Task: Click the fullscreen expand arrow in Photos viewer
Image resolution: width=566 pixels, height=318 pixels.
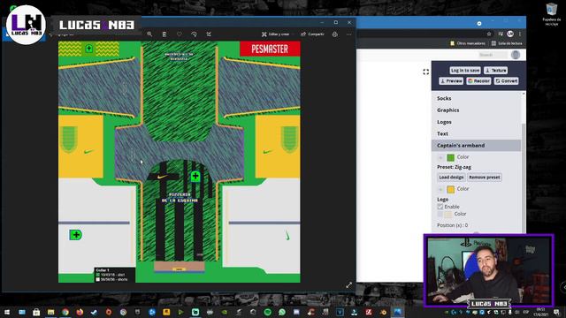Action: [348, 284]
